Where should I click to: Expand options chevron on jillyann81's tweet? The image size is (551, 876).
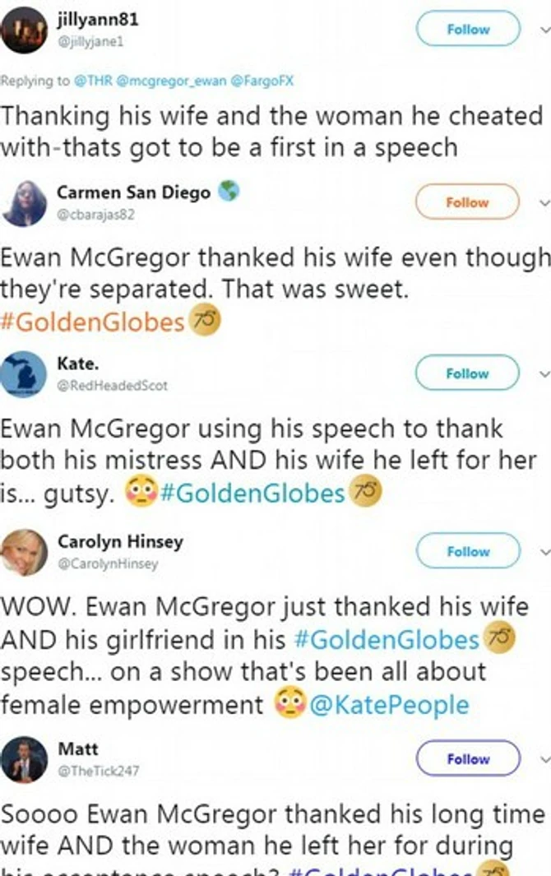coord(545,30)
